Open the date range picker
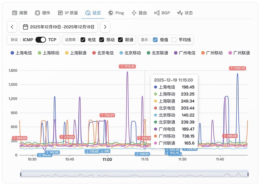Viewport: 261px width, 186px height. coord(59,27)
